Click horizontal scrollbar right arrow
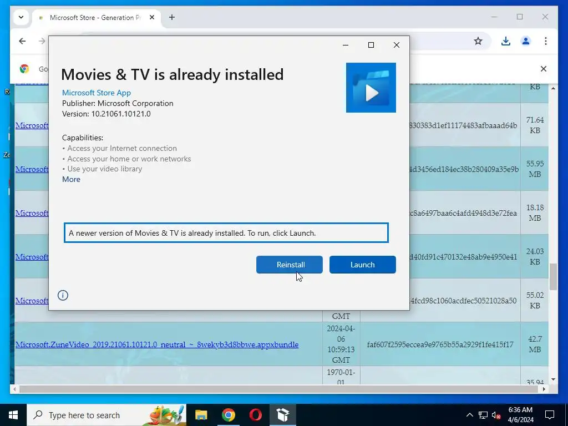The height and width of the screenshot is (426, 568). (544, 389)
